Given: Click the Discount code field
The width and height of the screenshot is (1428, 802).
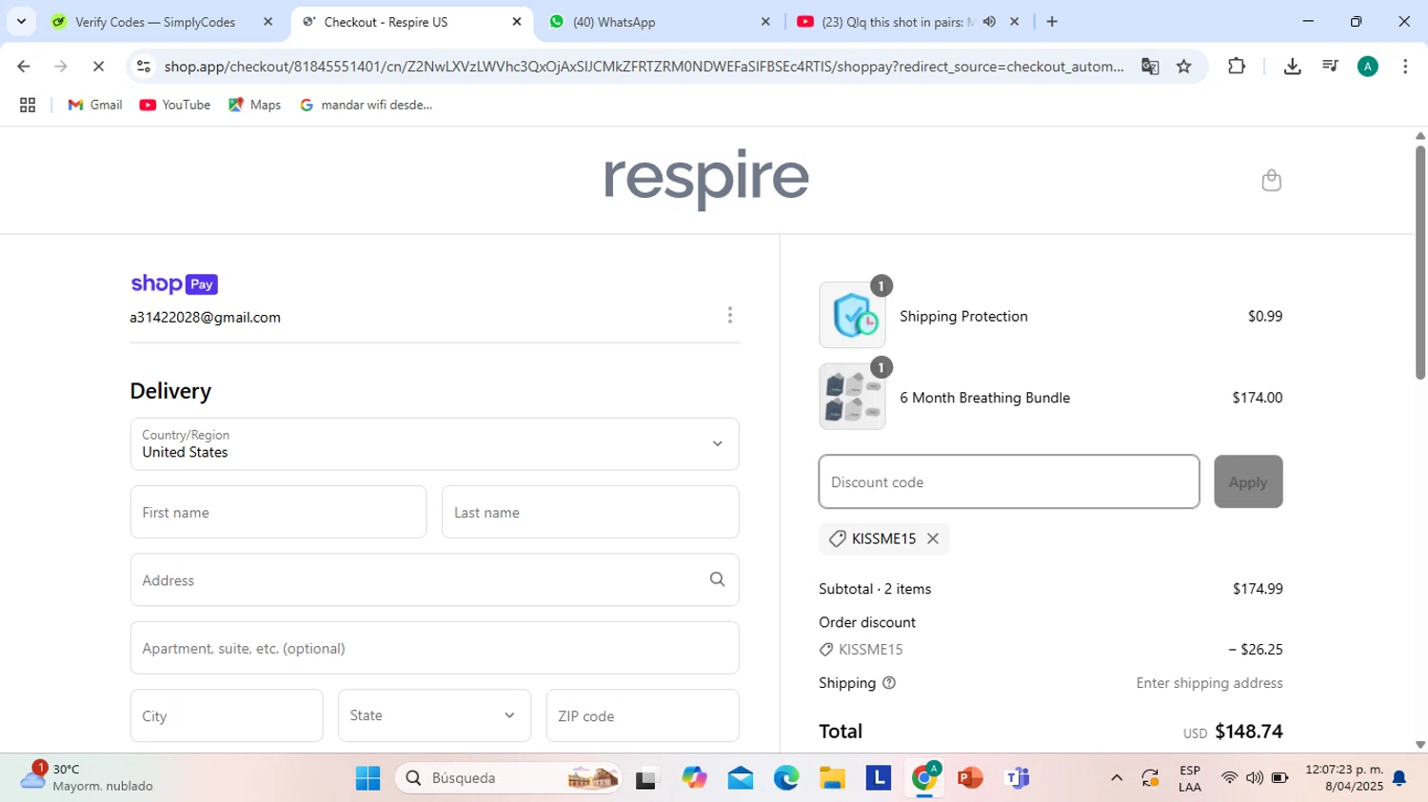Looking at the screenshot, I should [1009, 481].
